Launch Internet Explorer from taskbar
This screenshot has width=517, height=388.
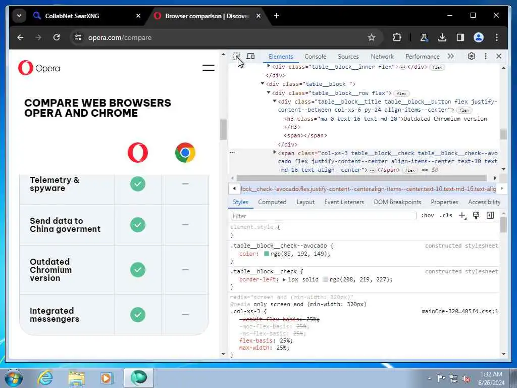[44, 378]
